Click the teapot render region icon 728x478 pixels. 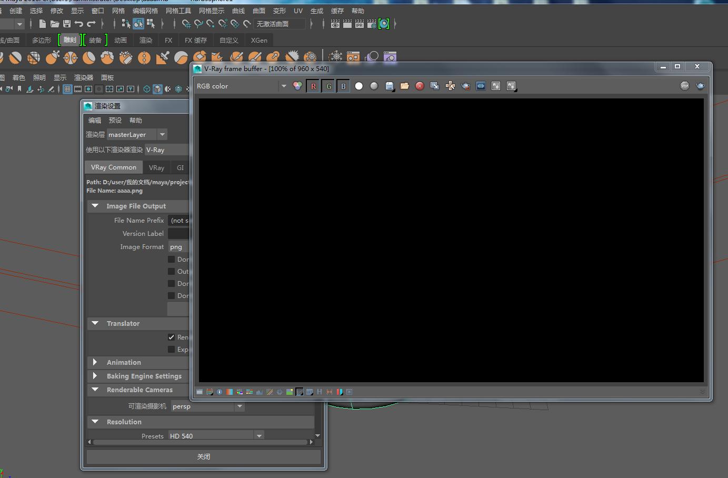click(x=466, y=86)
